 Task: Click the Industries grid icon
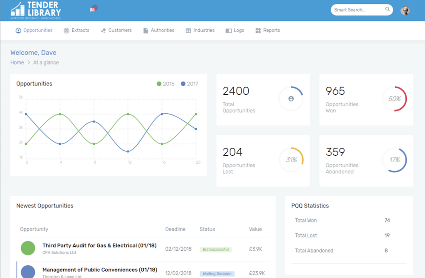click(x=188, y=31)
